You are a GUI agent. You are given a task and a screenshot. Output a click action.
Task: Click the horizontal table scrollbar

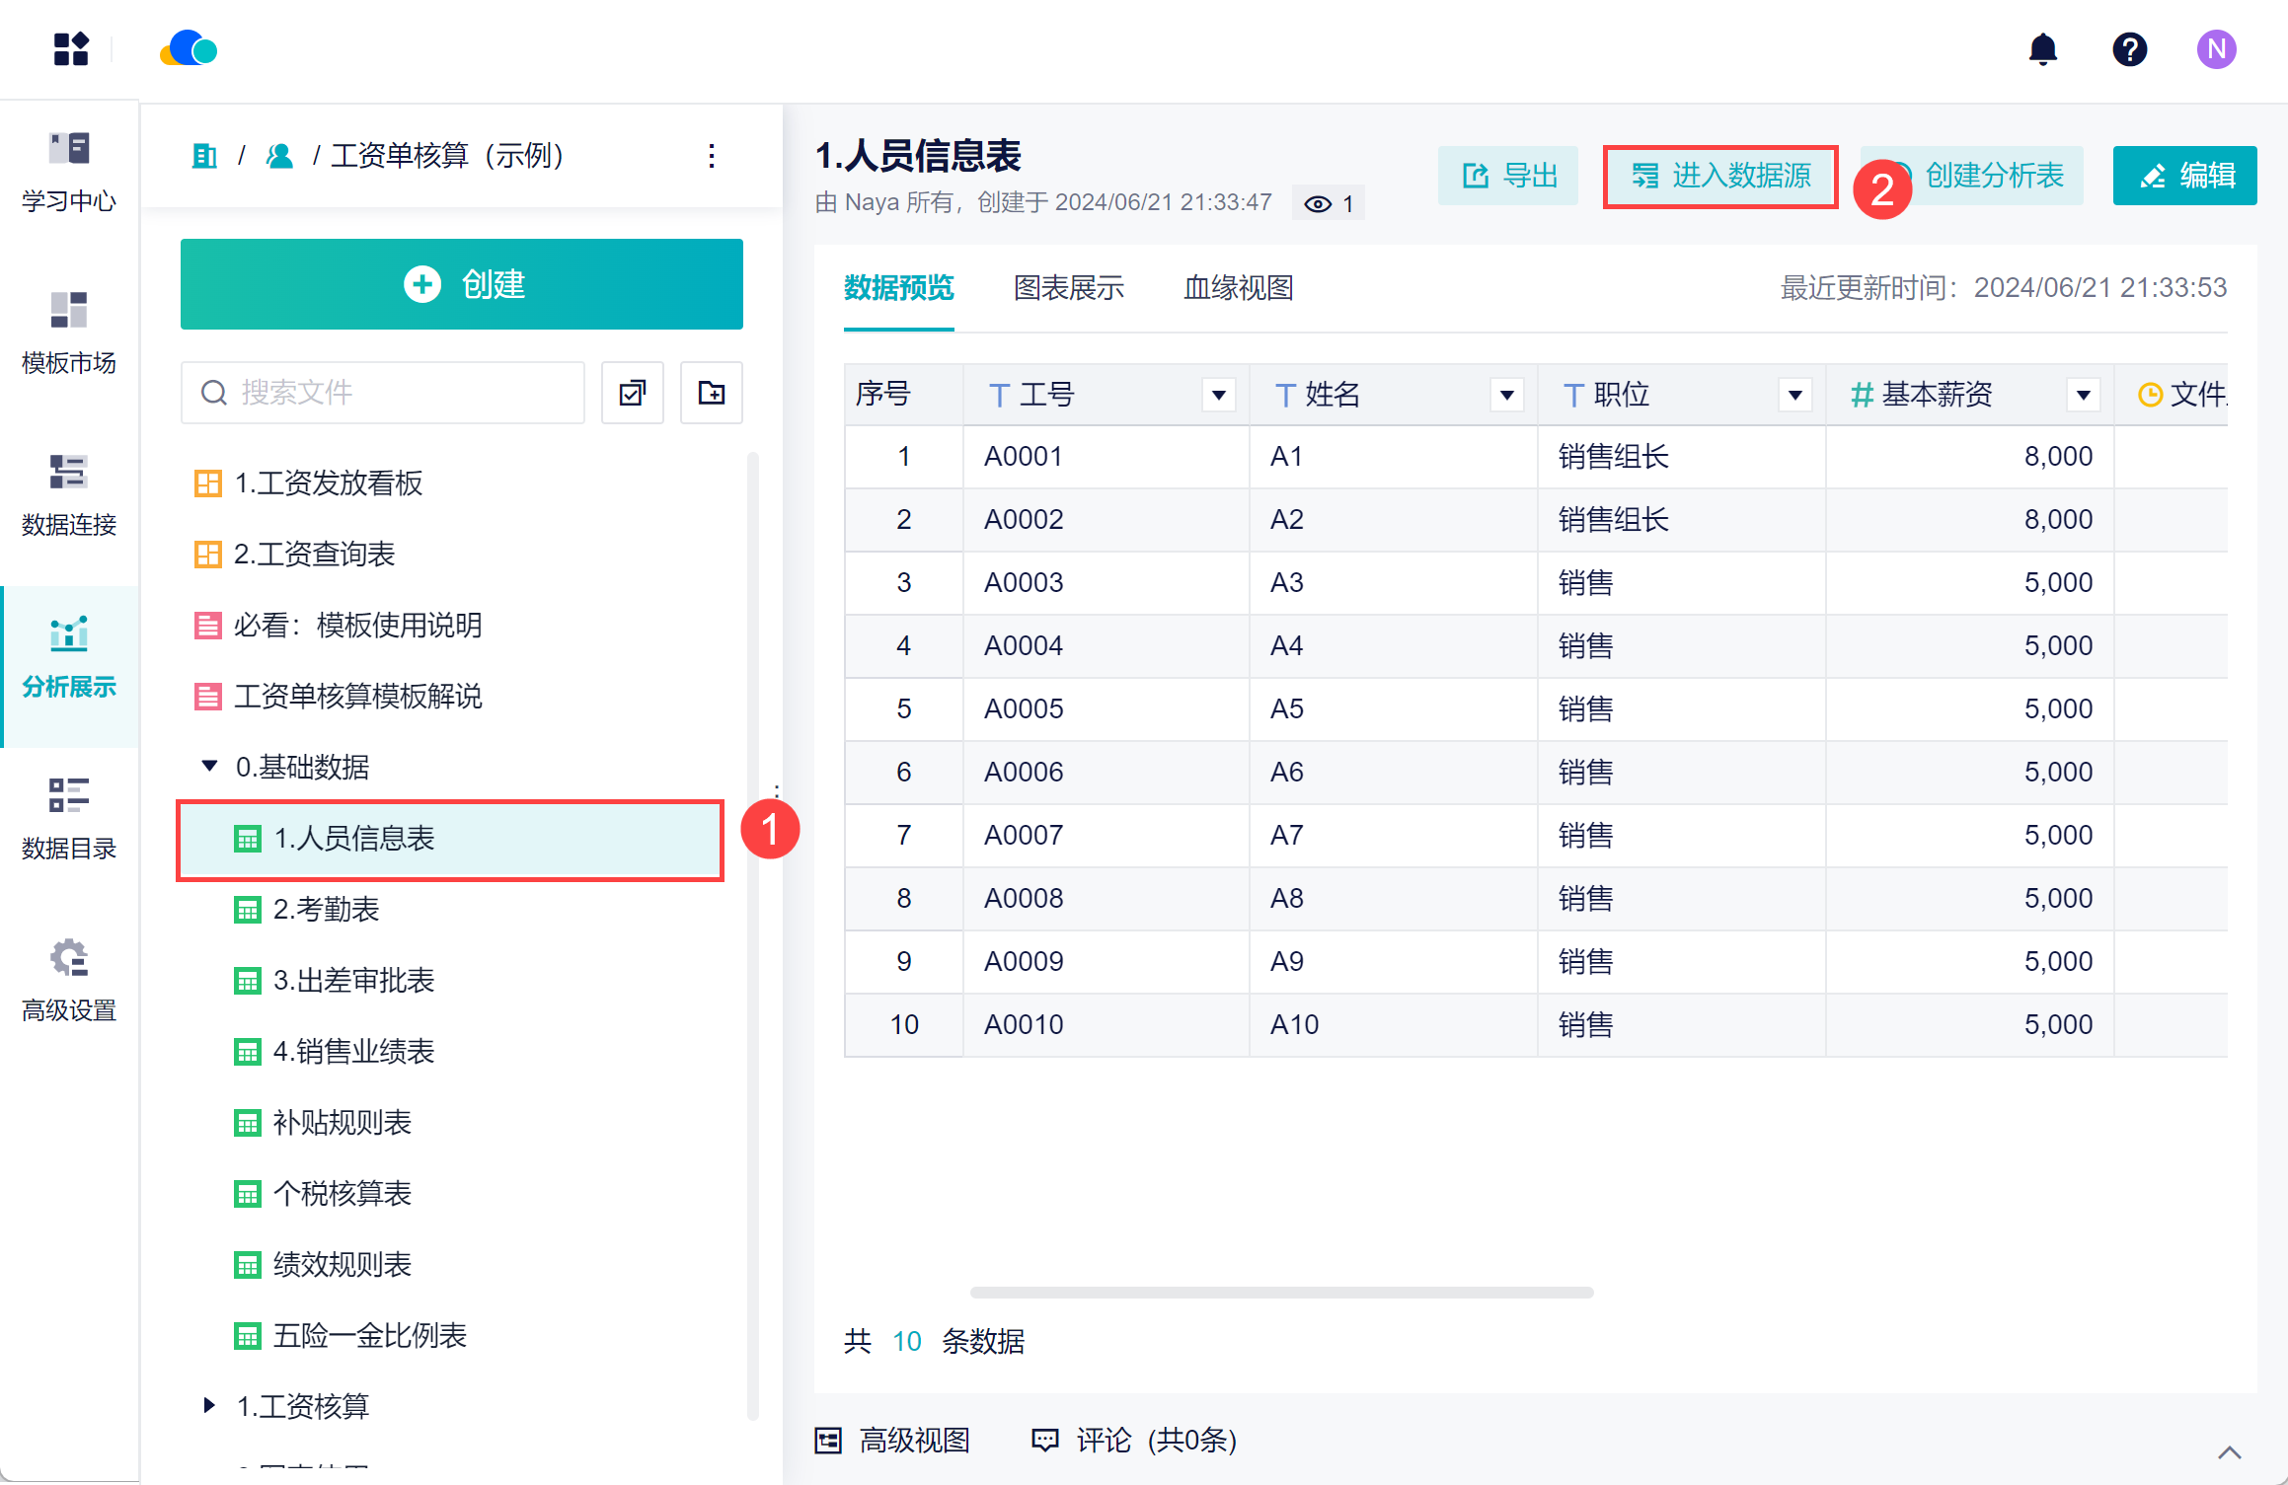(x=1281, y=1292)
